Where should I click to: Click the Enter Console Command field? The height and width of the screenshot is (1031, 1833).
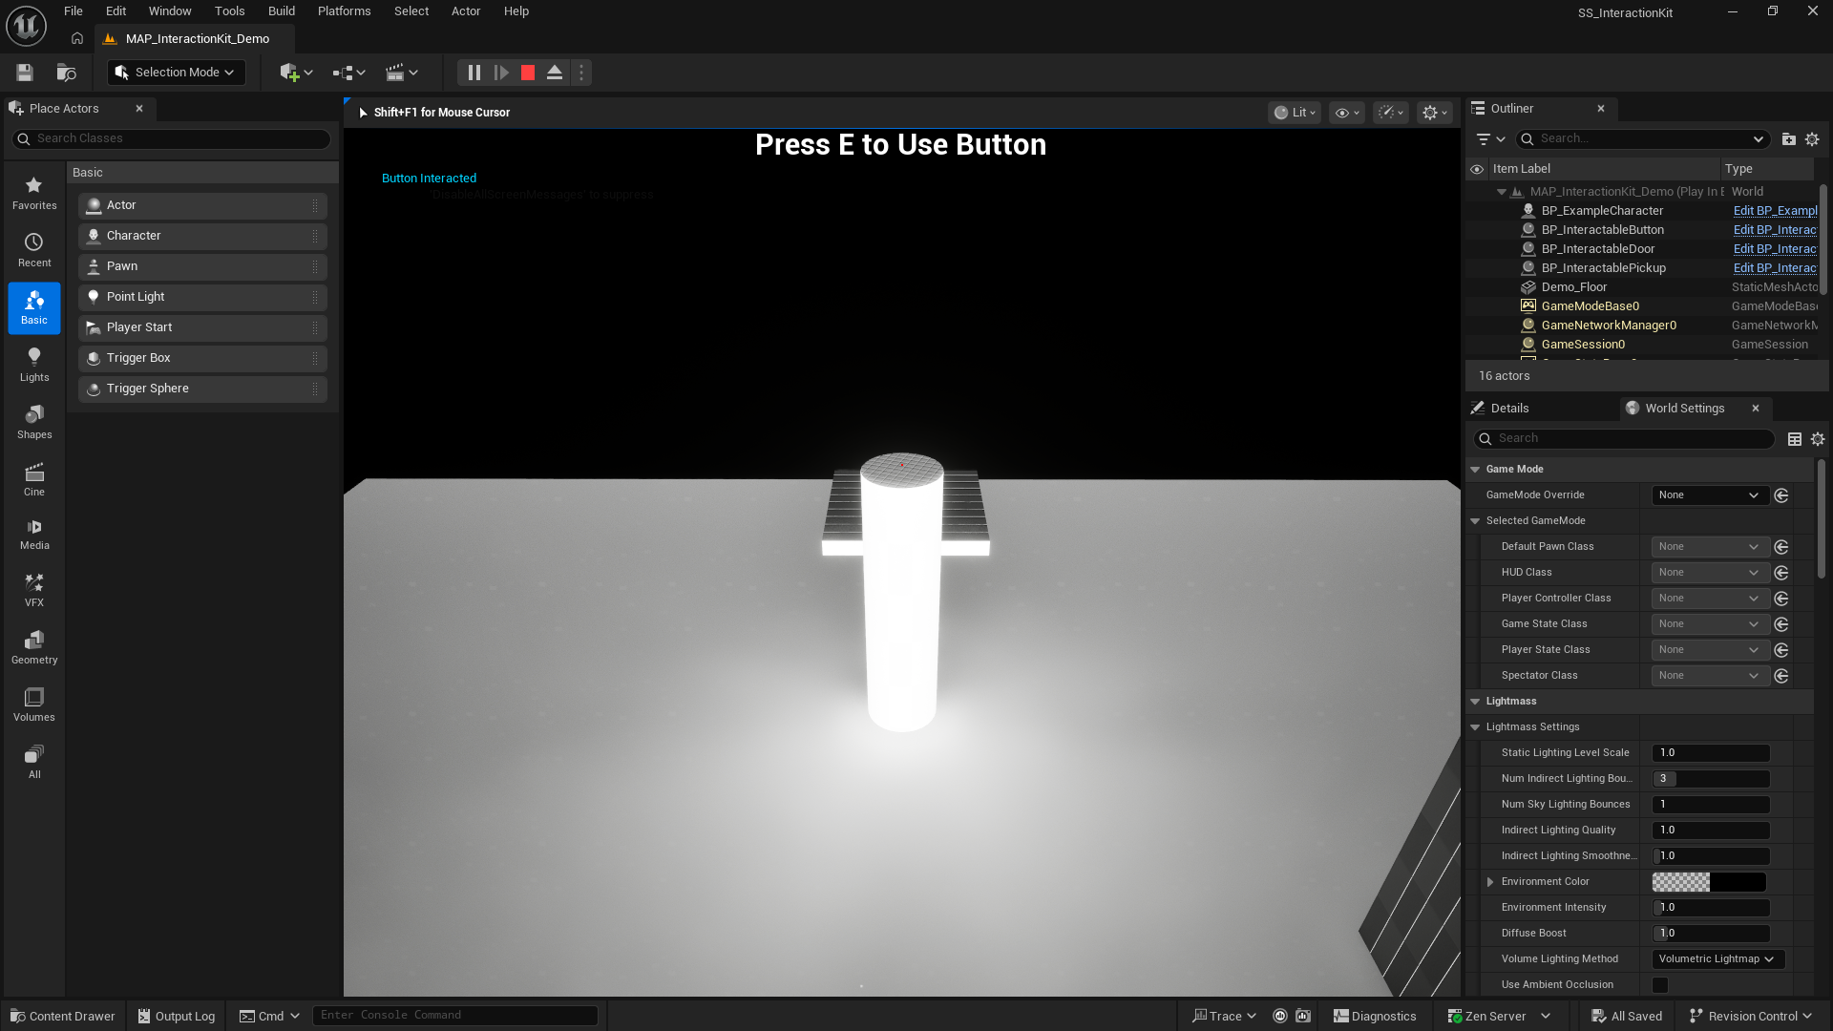click(x=455, y=1016)
